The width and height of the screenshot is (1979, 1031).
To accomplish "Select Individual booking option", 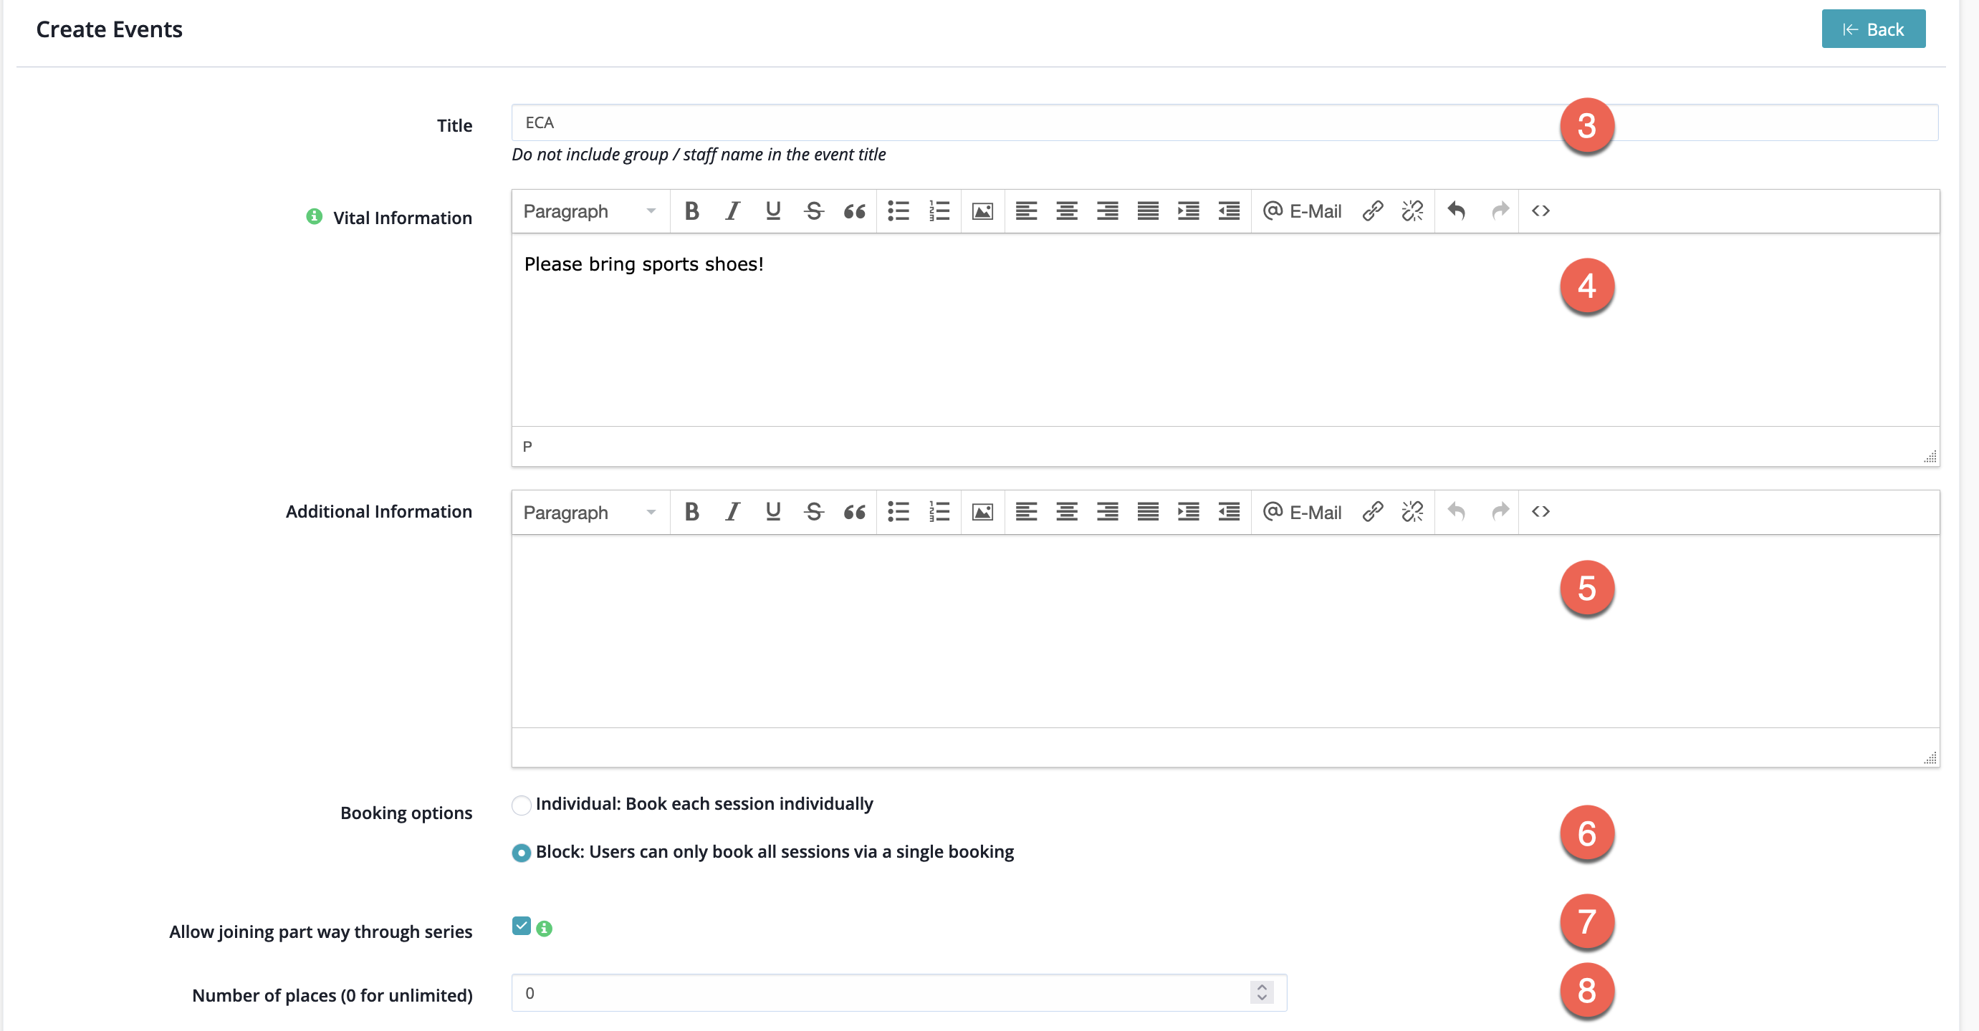I will [522, 805].
